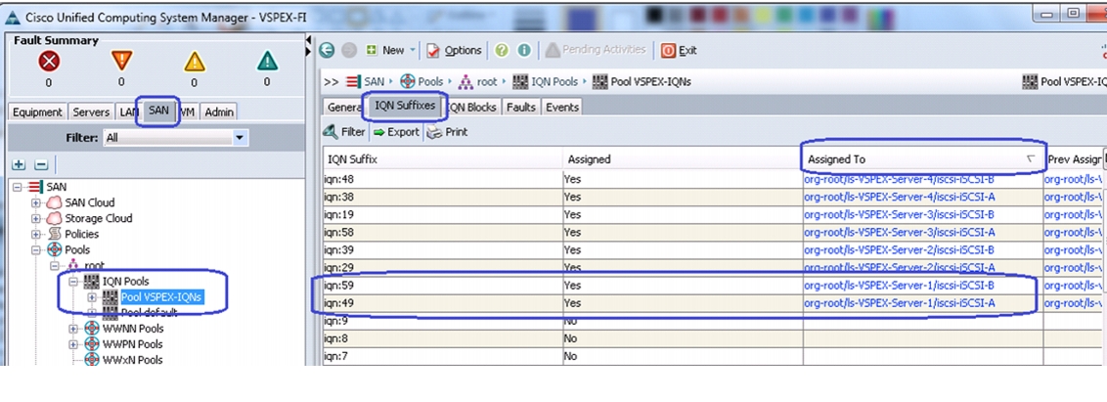Click the green help question icon

pos(502,50)
